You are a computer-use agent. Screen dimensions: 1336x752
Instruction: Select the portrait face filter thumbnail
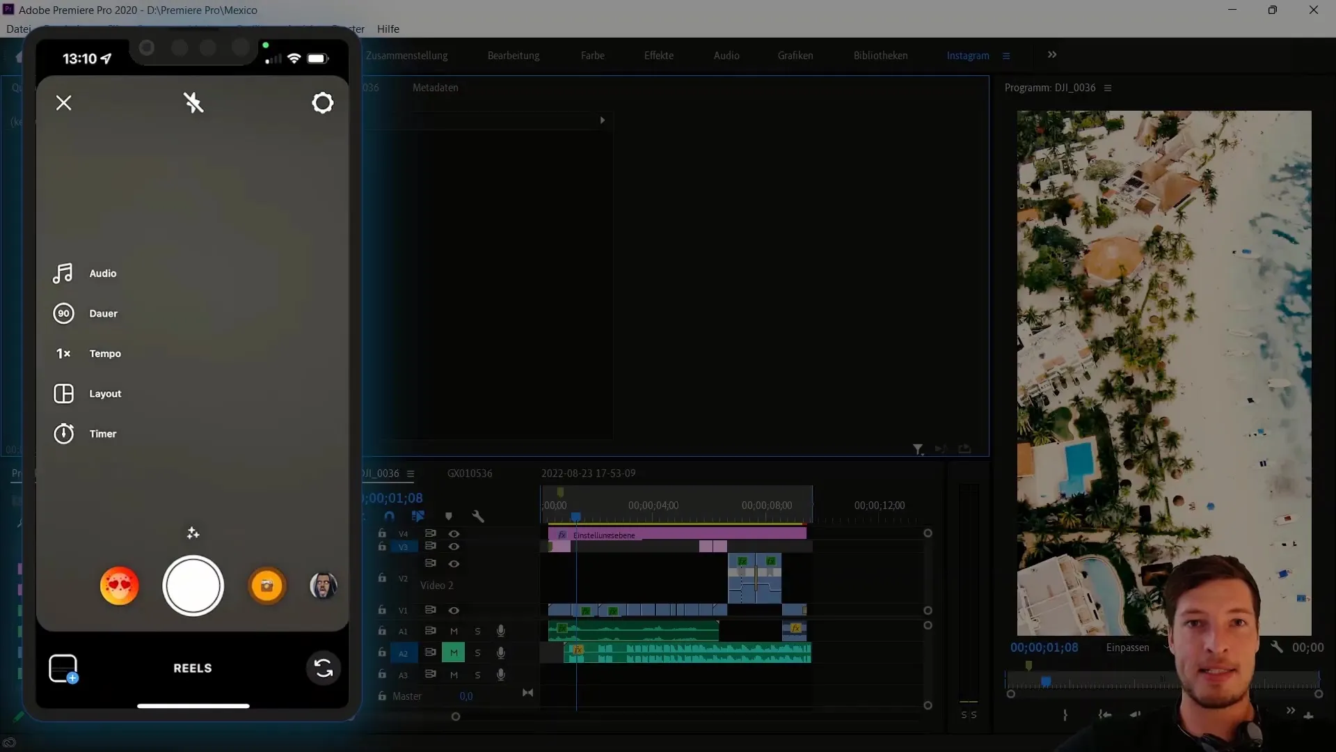pyautogui.click(x=323, y=586)
